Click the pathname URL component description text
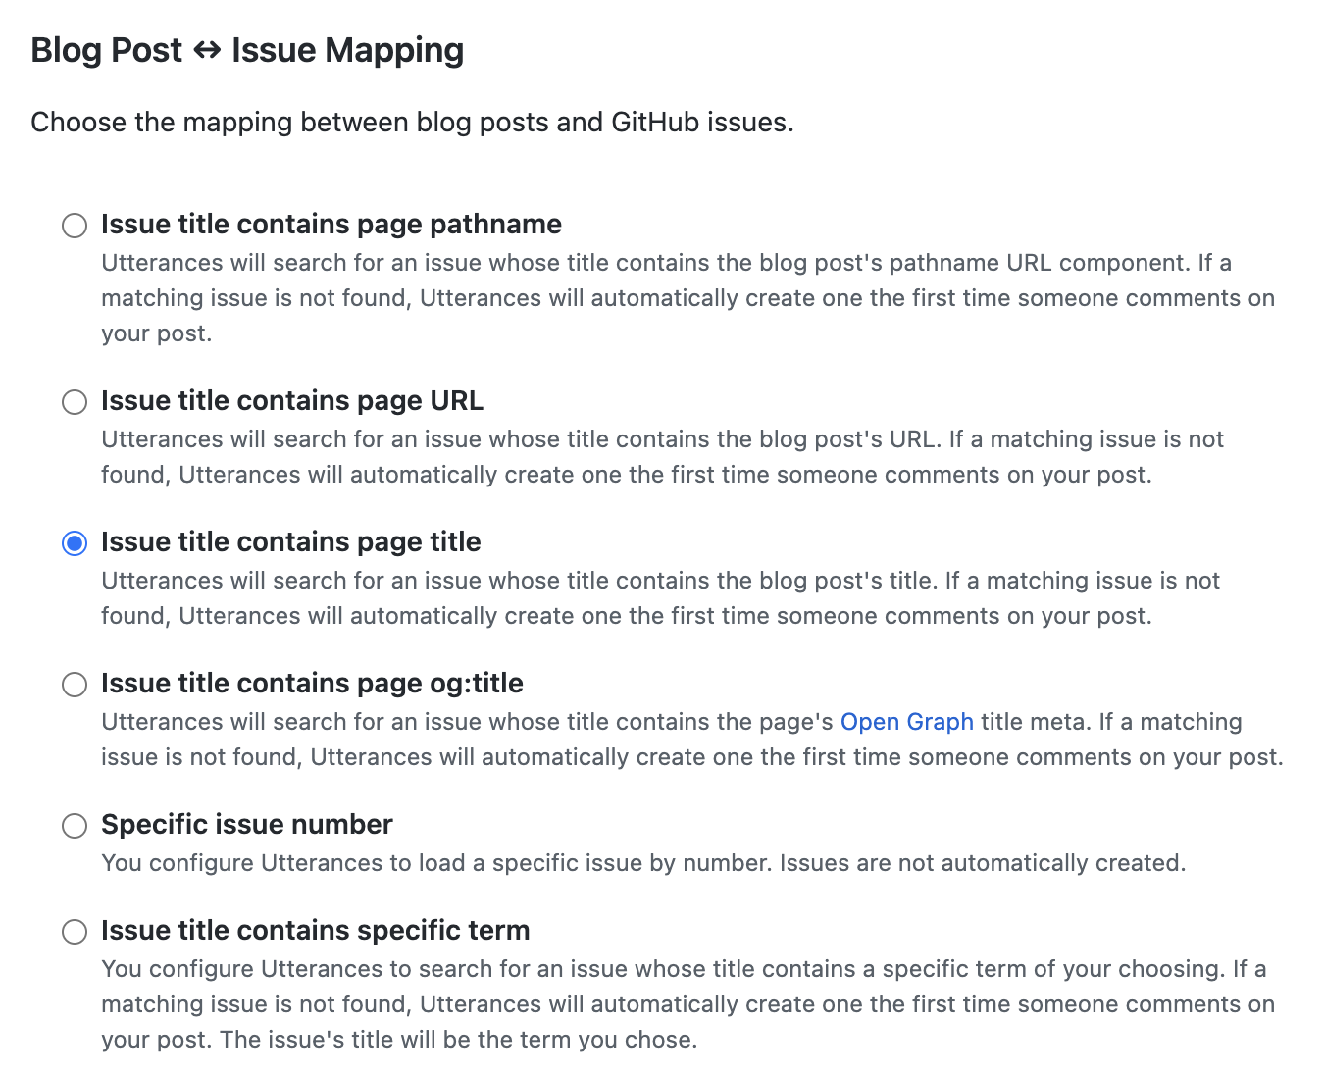1324x1075 pixels. 687,298
